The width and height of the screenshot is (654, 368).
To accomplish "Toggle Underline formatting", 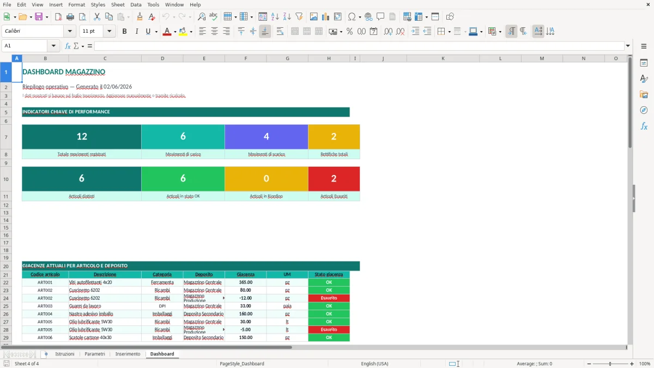I will [148, 32].
